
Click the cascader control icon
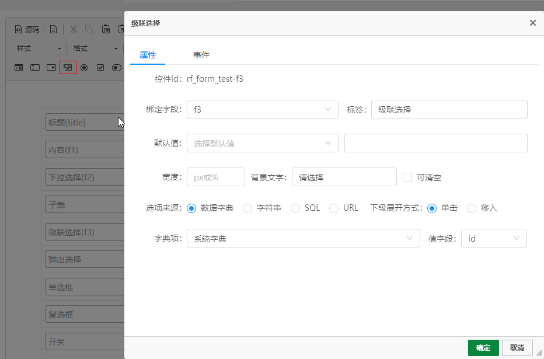point(68,68)
